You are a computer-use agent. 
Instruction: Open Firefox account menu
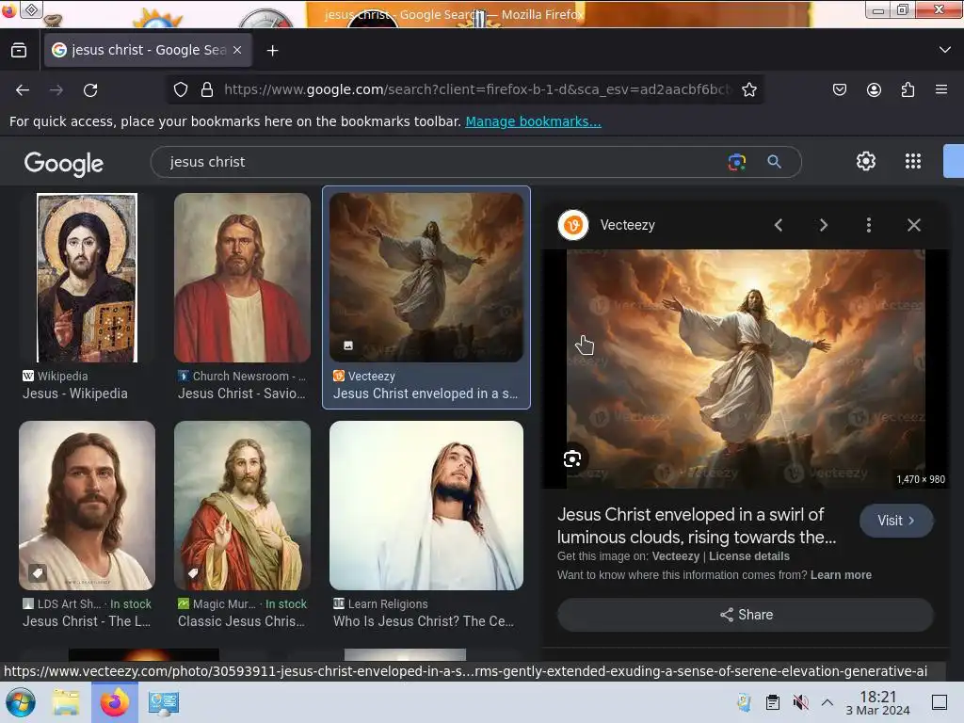(874, 89)
